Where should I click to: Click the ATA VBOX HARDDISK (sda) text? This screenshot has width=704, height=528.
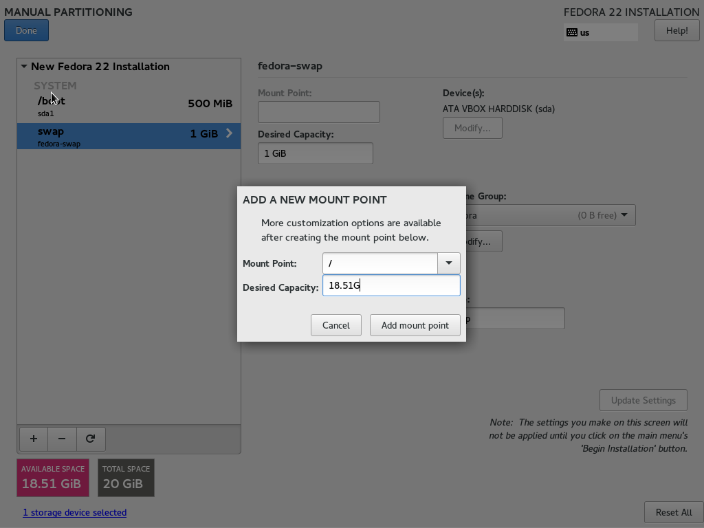499,109
